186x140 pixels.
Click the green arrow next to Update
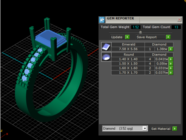(x=127, y=37)
